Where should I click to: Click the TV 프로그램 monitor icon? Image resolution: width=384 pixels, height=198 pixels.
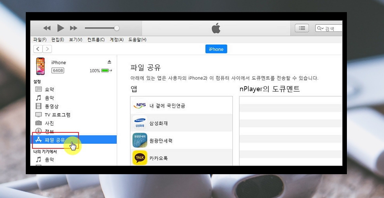point(38,114)
